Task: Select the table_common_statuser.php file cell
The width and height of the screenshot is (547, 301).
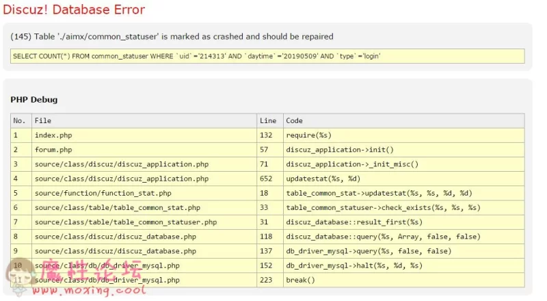Action: (144, 222)
